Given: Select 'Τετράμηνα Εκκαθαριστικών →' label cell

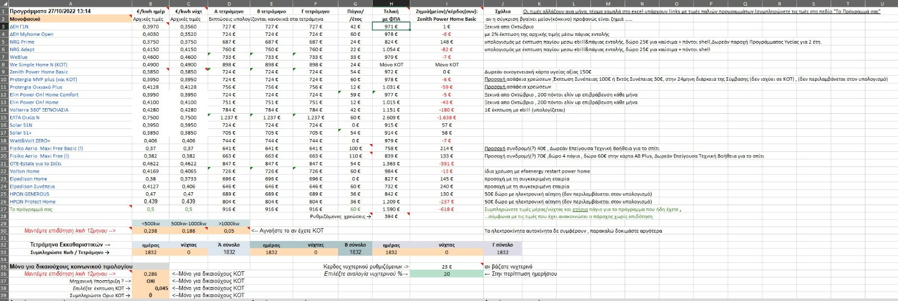Looking at the screenshot, I should pyautogui.click(x=70, y=244).
